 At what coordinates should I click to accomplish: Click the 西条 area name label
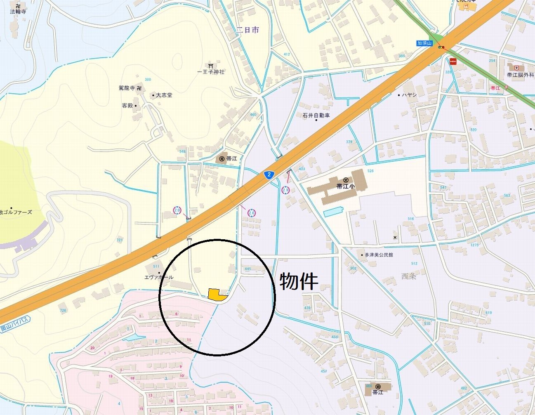coord(409,276)
